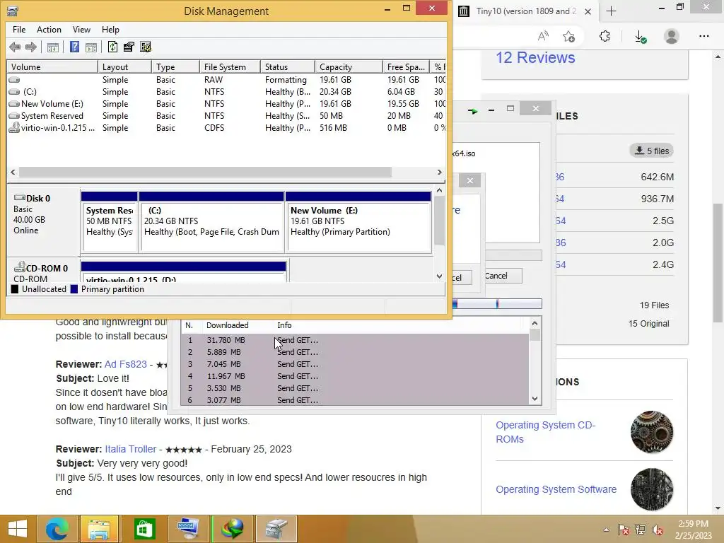Open the Action menu in Disk Management
The width and height of the screenshot is (724, 543).
[x=49, y=30]
